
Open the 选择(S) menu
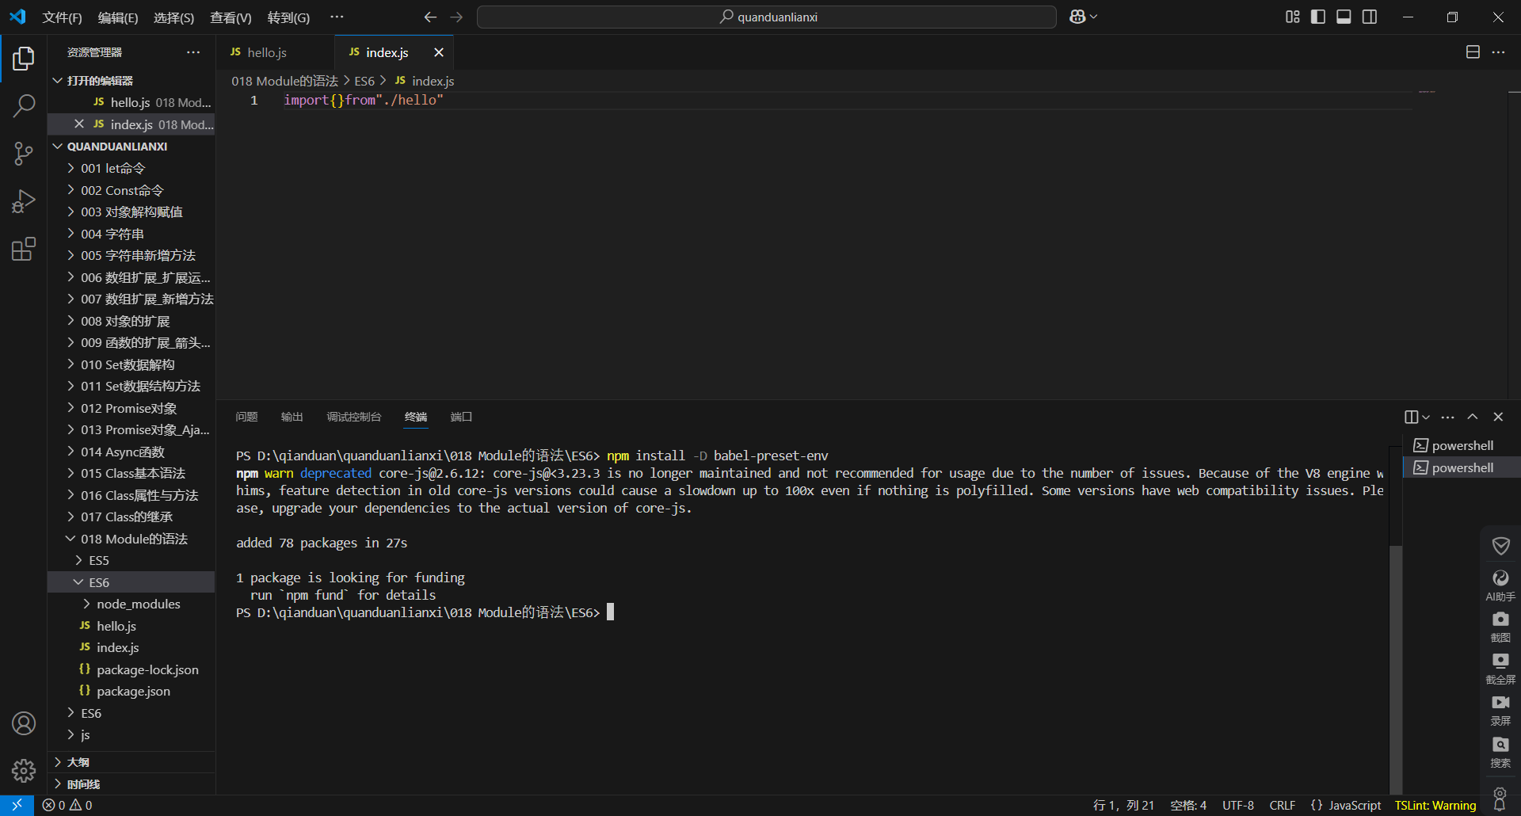(173, 17)
